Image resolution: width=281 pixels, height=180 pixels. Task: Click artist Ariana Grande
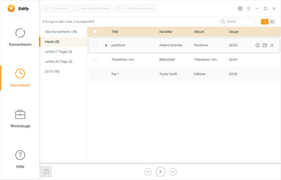pyautogui.click(x=170, y=45)
